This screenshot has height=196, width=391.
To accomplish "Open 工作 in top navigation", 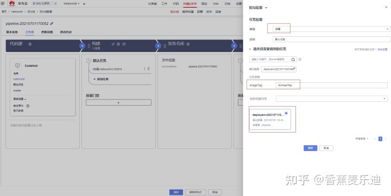I will 165,4.
